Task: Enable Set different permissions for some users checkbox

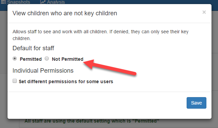Action: [15, 81]
